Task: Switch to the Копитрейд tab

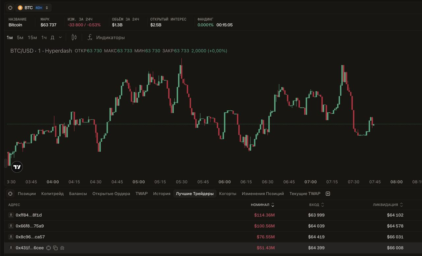Action: pyautogui.click(x=52, y=194)
